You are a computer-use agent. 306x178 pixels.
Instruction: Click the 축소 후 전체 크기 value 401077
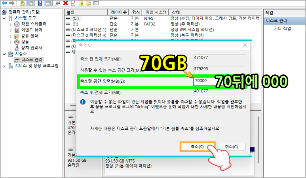[x=220, y=92]
